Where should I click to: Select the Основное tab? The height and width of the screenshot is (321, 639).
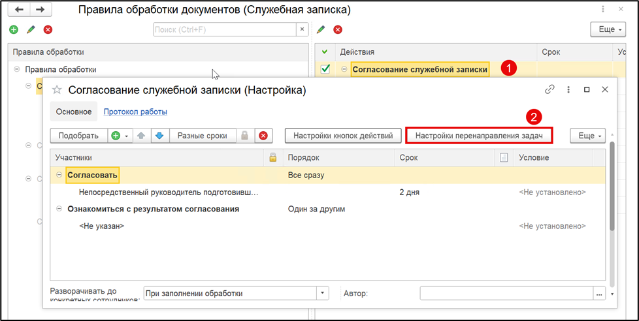[x=74, y=112]
